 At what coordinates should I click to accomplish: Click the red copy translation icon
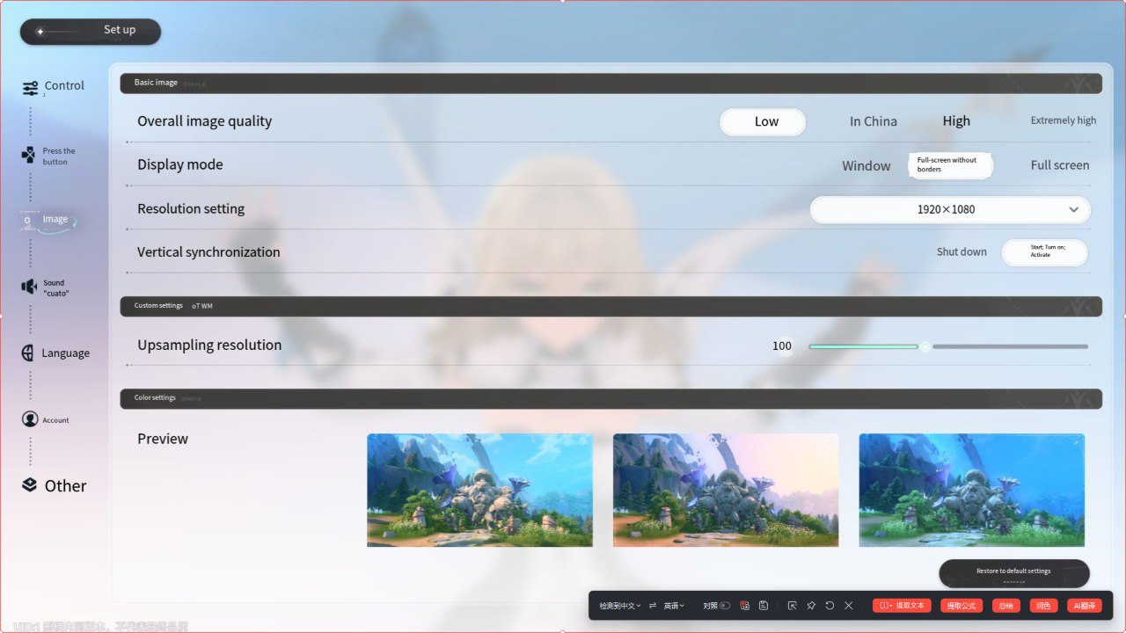tap(745, 606)
